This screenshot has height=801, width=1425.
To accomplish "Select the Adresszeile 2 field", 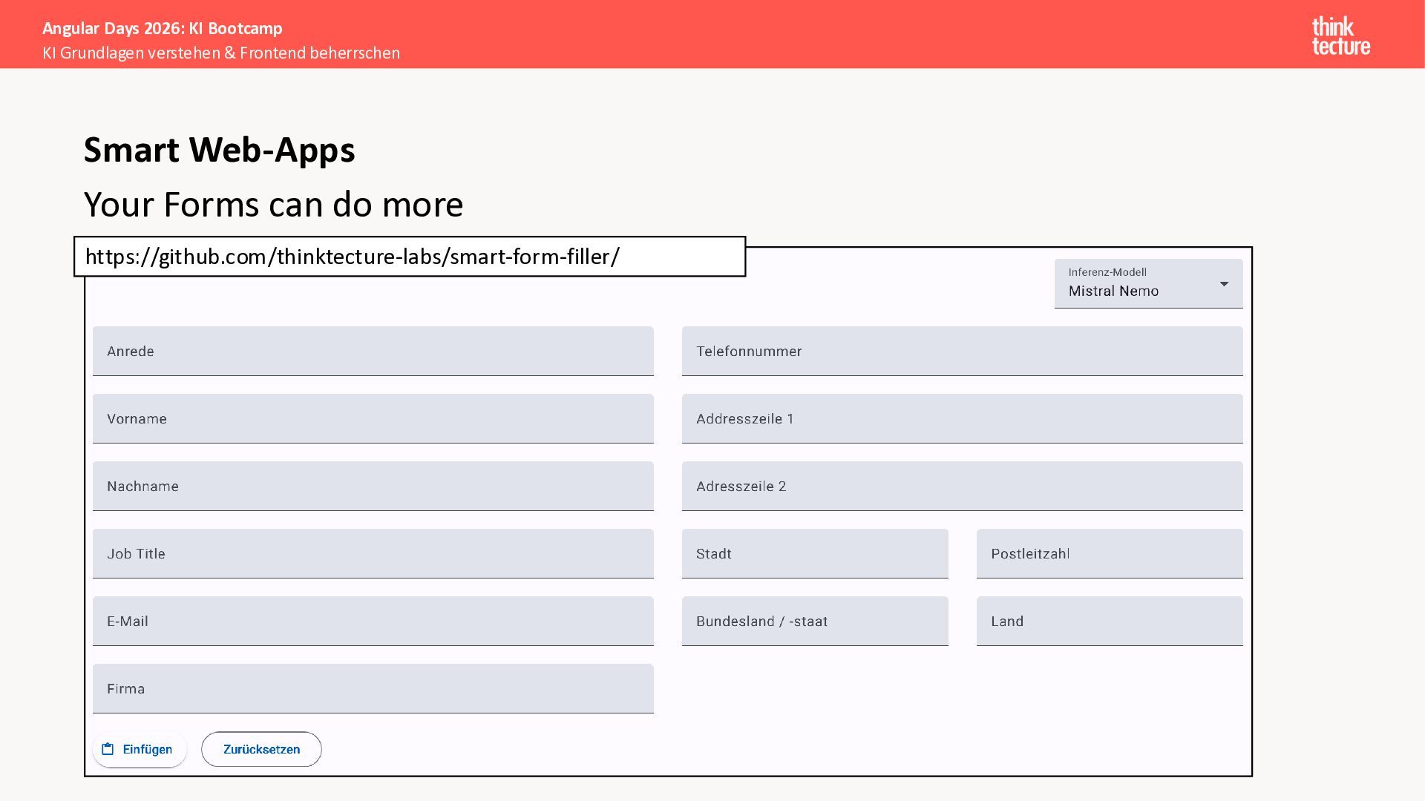I will click(x=962, y=486).
